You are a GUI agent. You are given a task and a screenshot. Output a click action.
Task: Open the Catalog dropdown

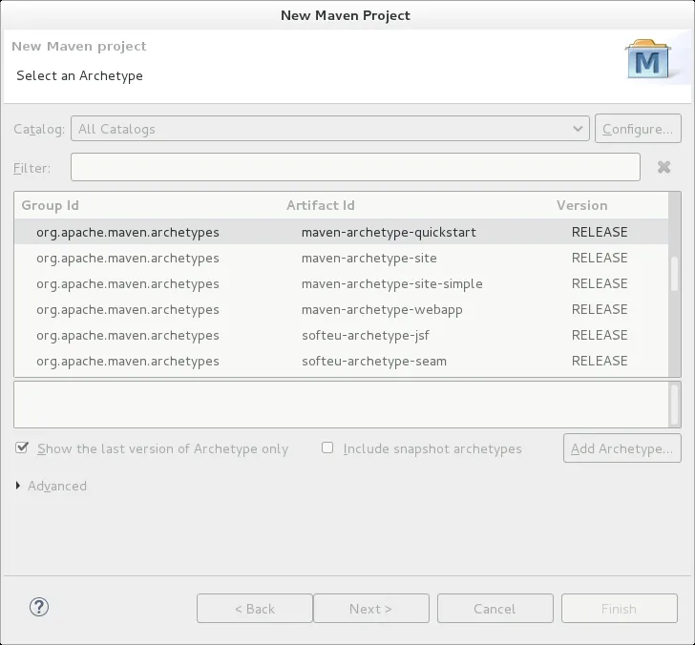point(330,129)
